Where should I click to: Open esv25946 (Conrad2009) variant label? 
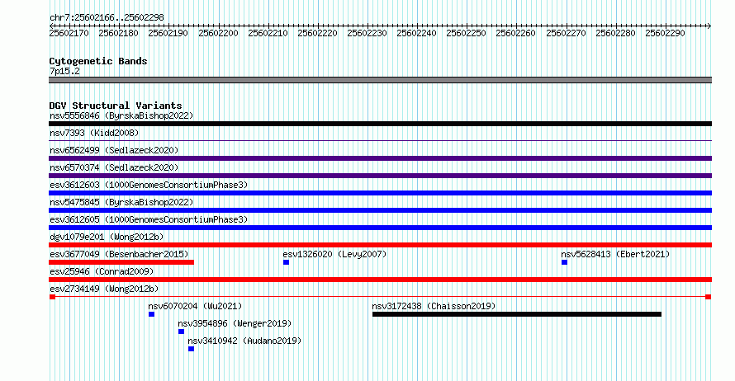point(102,271)
